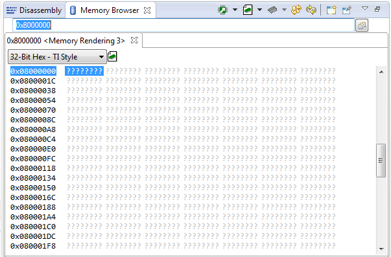This screenshot has width=391, height=257.
Task: Open dropdown beside the green CPU icon
Action: pyautogui.click(x=235, y=10)
